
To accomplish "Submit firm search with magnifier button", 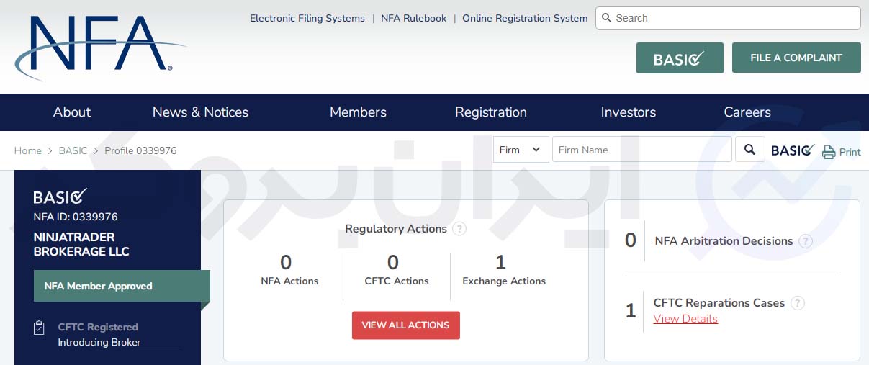I will click(x=749, y=150).
